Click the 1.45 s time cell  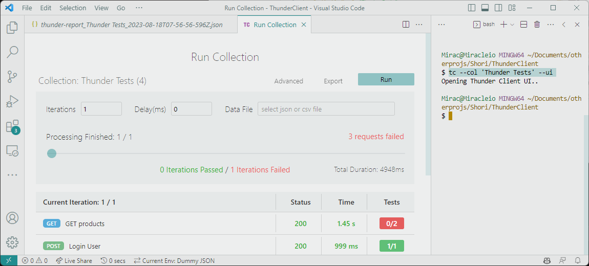pos(346,224)
